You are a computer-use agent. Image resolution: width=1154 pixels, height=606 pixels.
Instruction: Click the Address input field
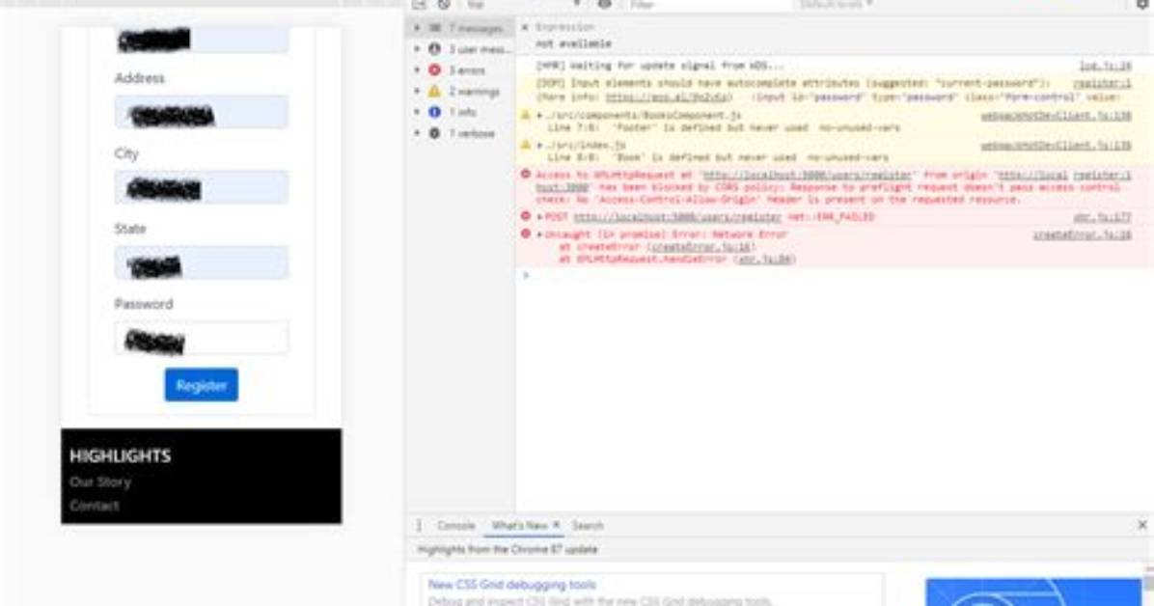[x=201, y=113]
